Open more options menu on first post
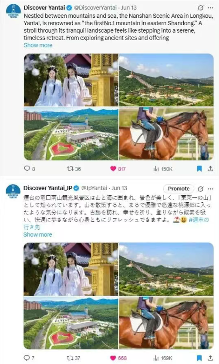Screen dimensions: 219x364 210,8
